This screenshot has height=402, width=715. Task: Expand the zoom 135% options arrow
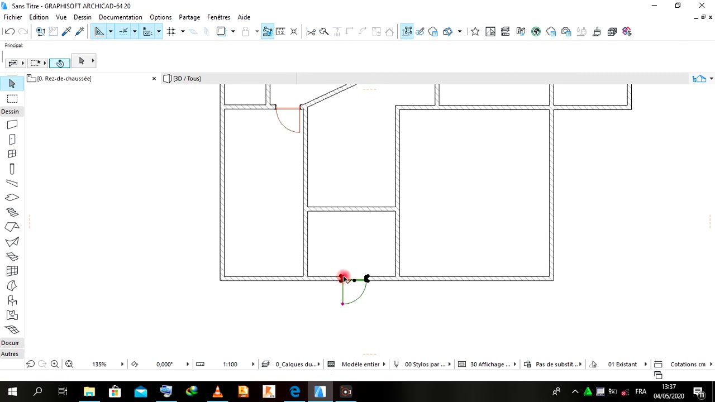pyautogui.click(x=122, y=365)
